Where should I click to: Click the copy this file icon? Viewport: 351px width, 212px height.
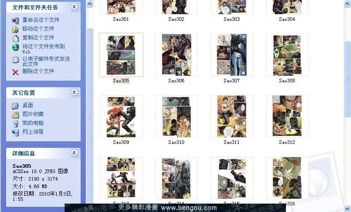click(15, 38)
